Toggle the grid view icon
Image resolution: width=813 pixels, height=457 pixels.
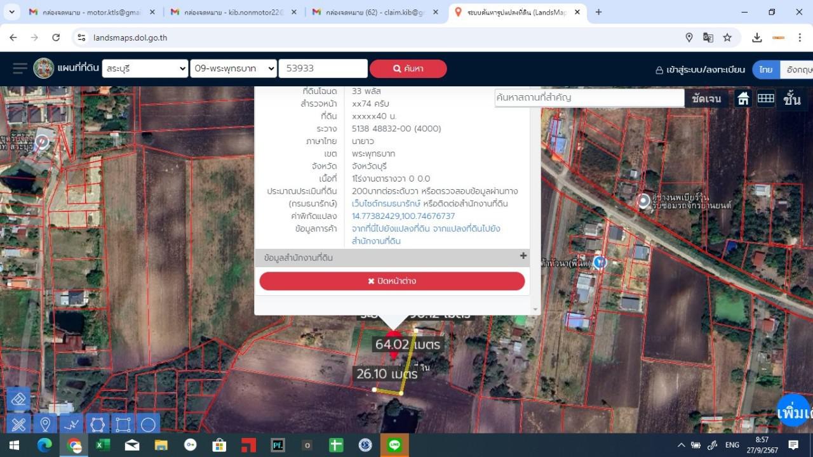[x=765, y=98]
